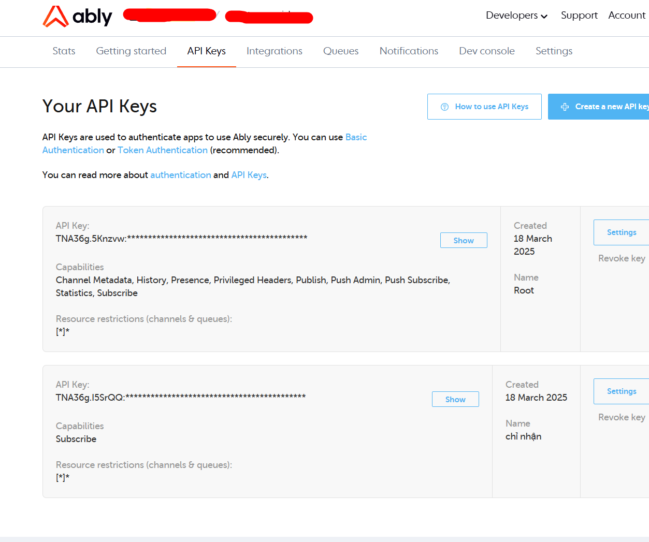Click the Root key created date
Image resolution: width=649 pixels, height=542 pixels.
click(533, 245)
